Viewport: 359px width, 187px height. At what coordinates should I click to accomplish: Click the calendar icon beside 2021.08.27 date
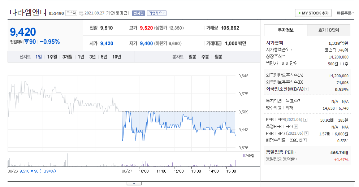tap(81, 13)
